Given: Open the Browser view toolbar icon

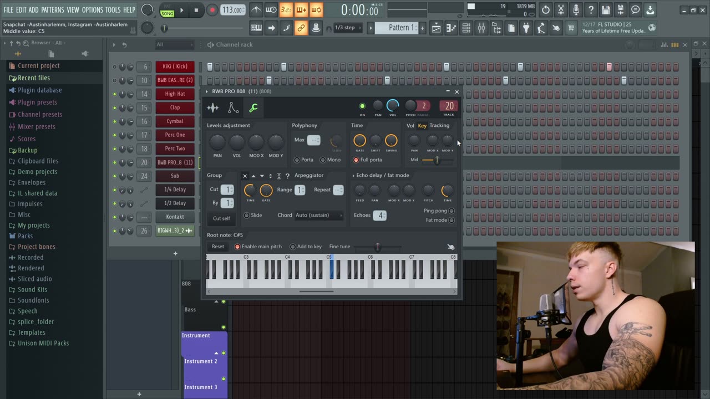Looking at the screenshot, I should [496, 28].
